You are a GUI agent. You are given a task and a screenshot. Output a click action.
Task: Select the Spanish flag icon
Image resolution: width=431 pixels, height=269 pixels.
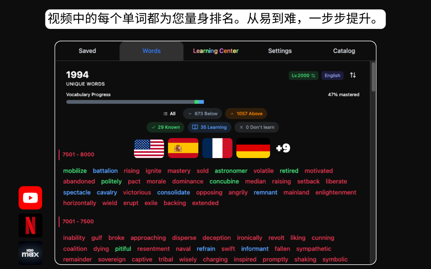[184, 148]
